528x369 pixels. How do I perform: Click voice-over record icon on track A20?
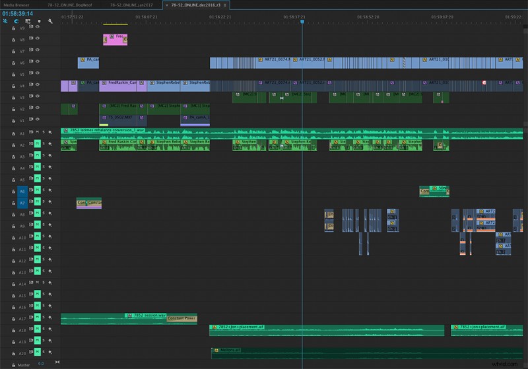(x=50, y=352)
